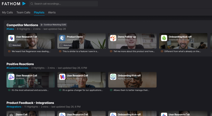Viewport: 212px width, 116px height.
Task: Click highlight icon beside 'This is similar to'
Action: pyautogui.click(x=60, y=51)
